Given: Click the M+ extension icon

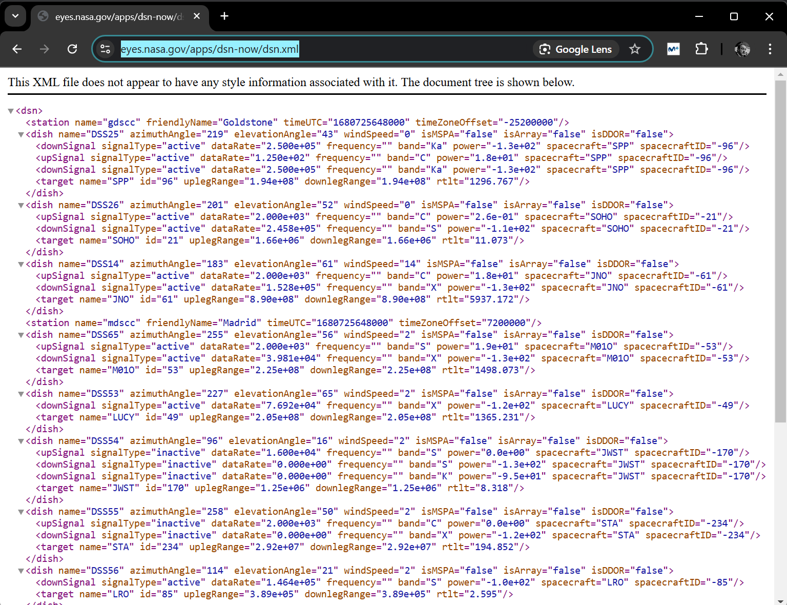Looking at the screenshot, I should pos(673,49).
